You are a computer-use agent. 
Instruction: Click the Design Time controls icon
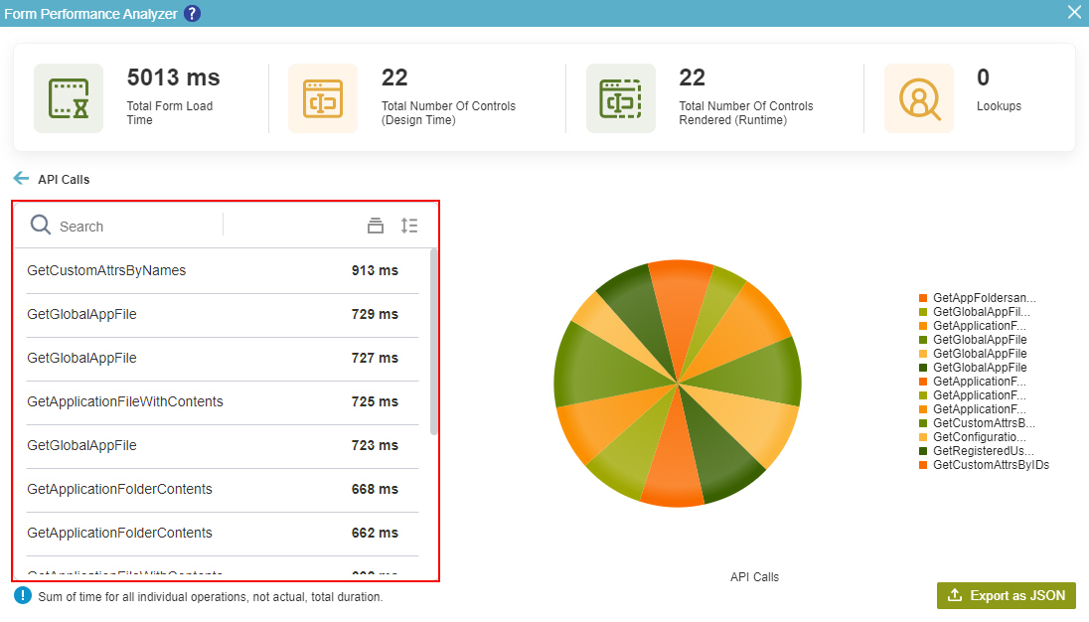click(323, 98)
